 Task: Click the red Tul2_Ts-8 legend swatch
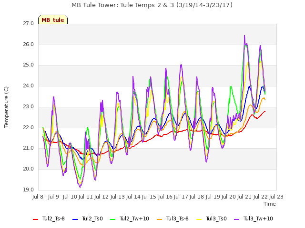[35, 219]
